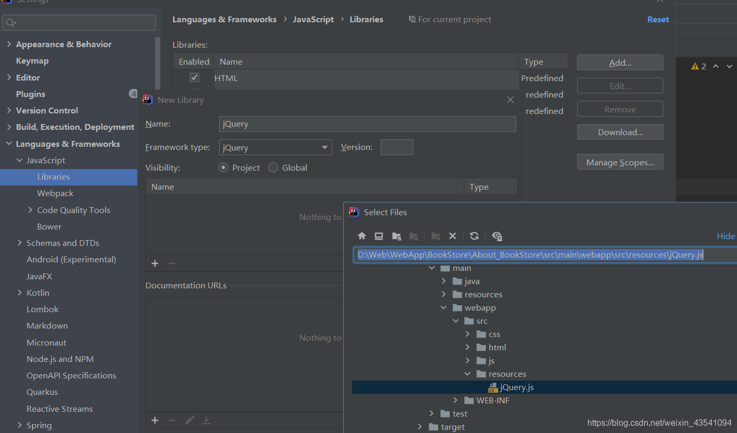Click the Edit... button
737x433 pixels.
click(x=620, y=86)
